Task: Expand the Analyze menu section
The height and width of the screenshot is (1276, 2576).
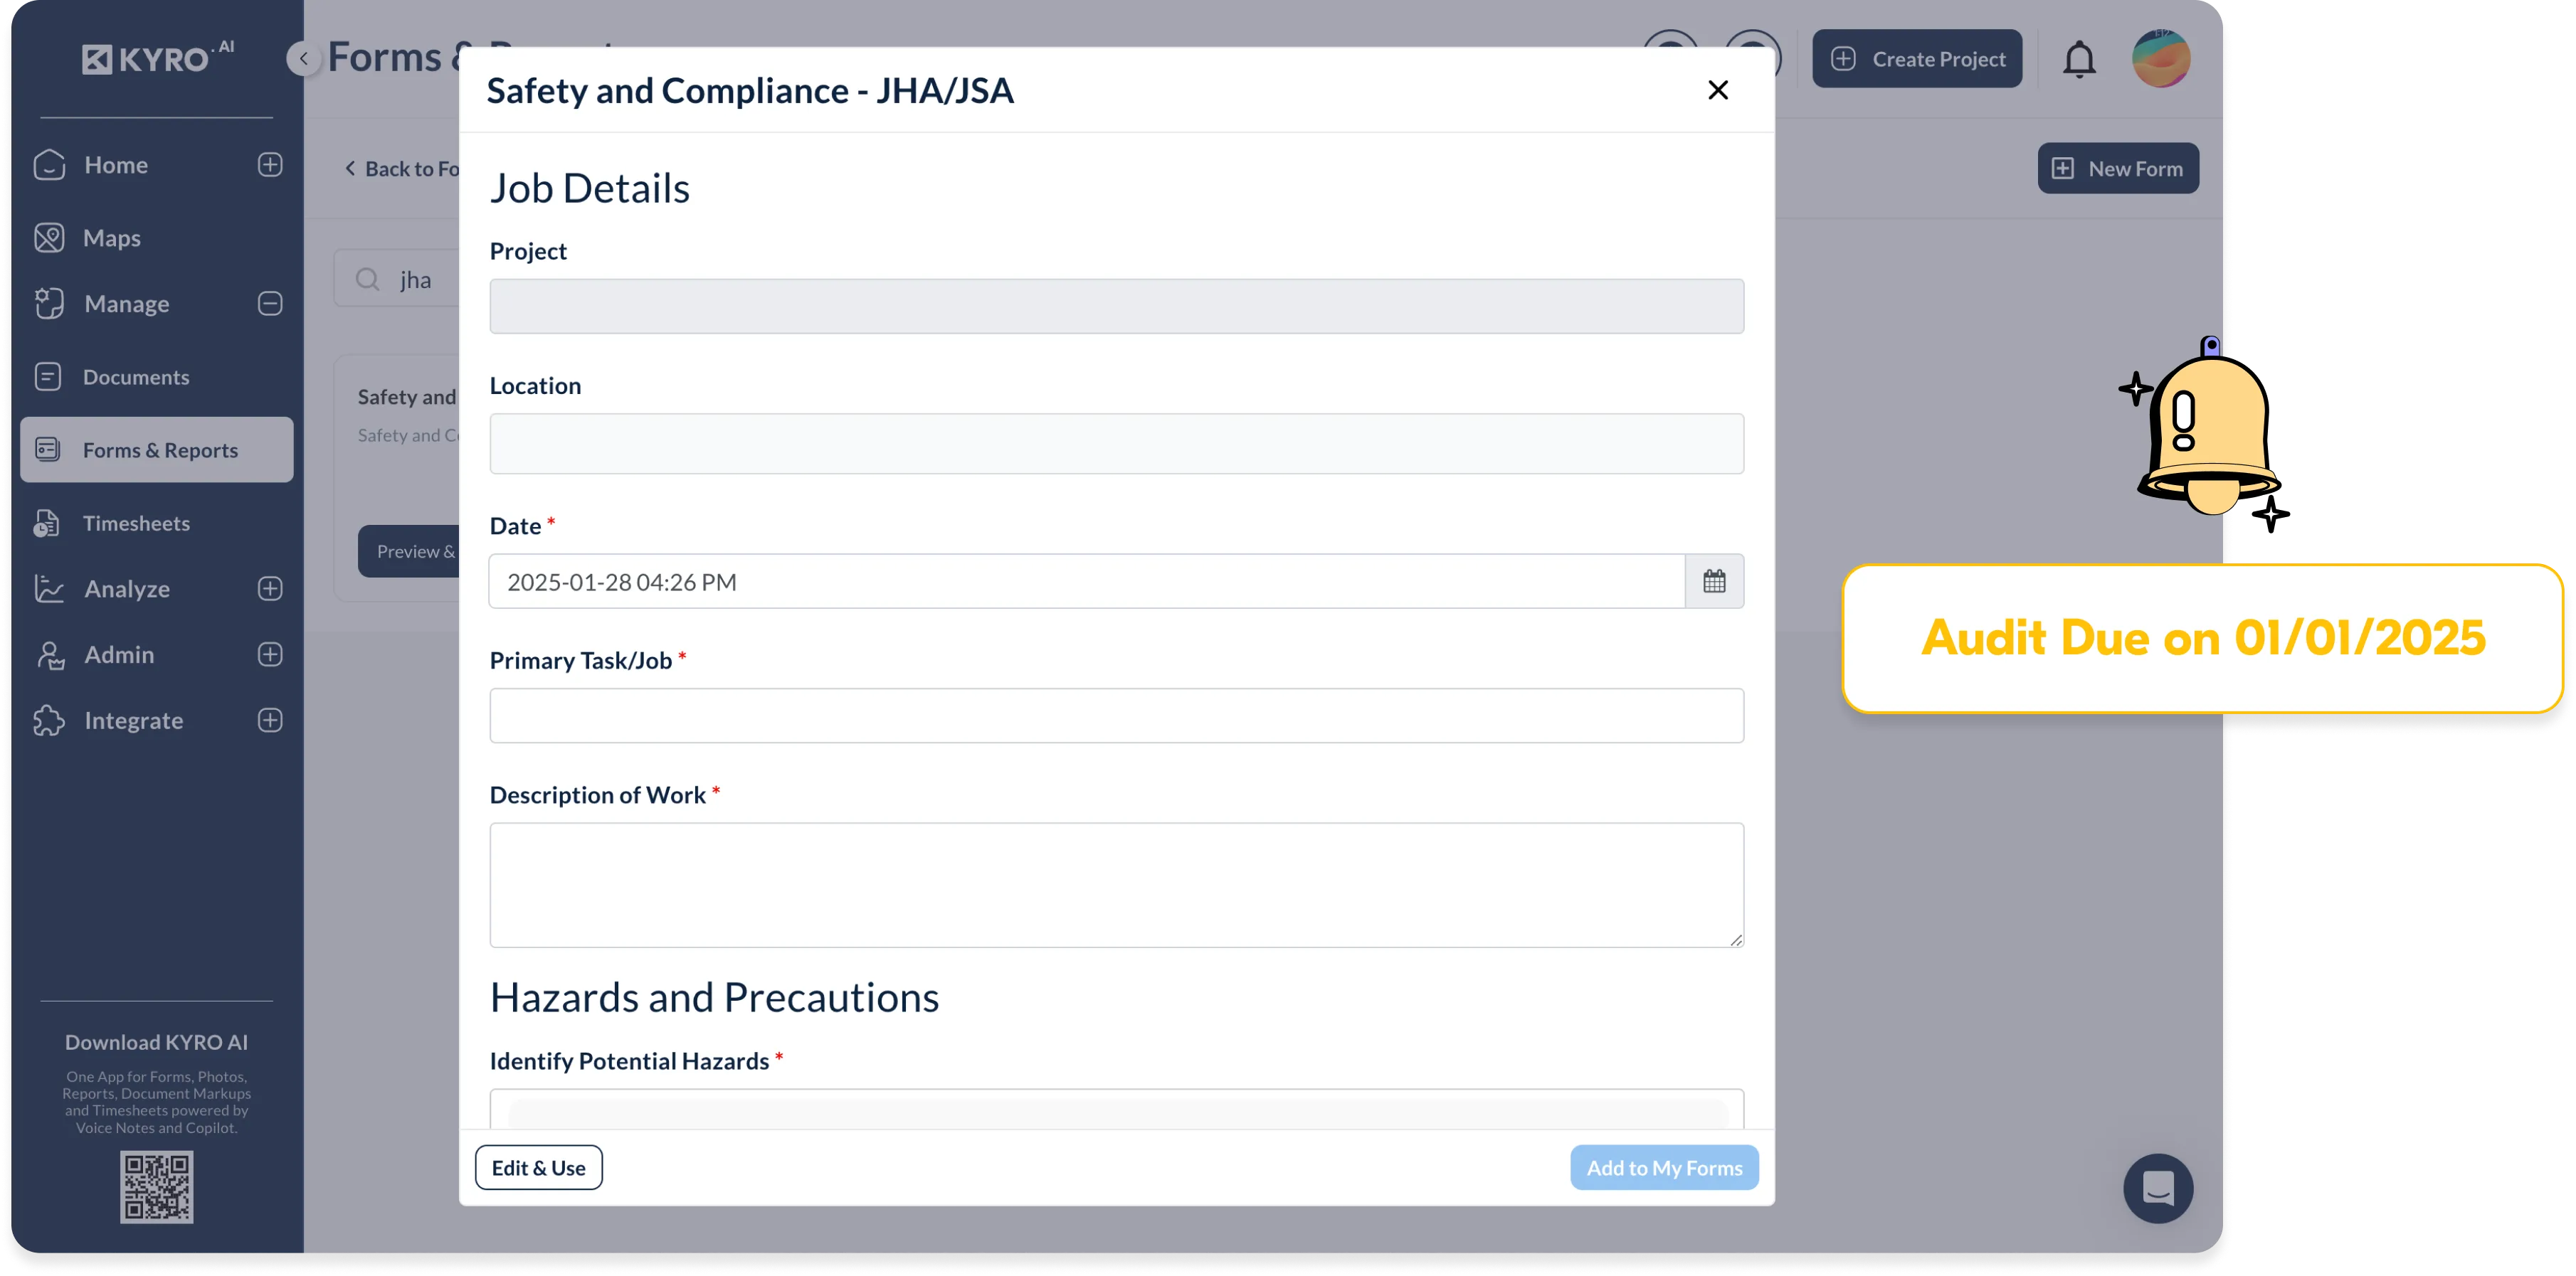Action: click(270, 590)
